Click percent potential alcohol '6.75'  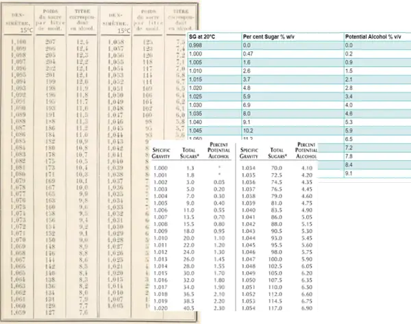point(307,301)
